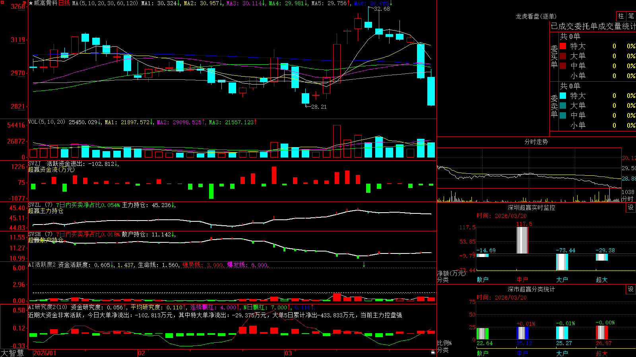The height and width of the screenshot is (357, 636).
Task: Click the -73.44 bar for 大户 in 实时监控
Action: coord(562,262)
